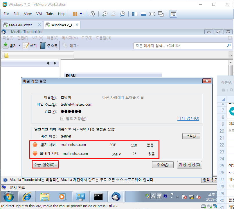Click the orange indicator next to 받기 서버
This screenshot has height=209, width=234.
tap(35, 144)
